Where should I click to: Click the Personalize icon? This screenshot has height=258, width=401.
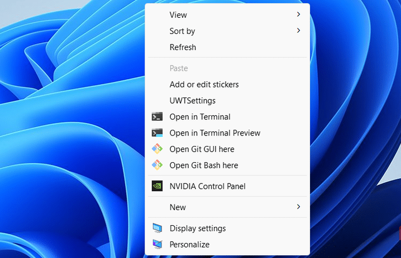point(157,244)
